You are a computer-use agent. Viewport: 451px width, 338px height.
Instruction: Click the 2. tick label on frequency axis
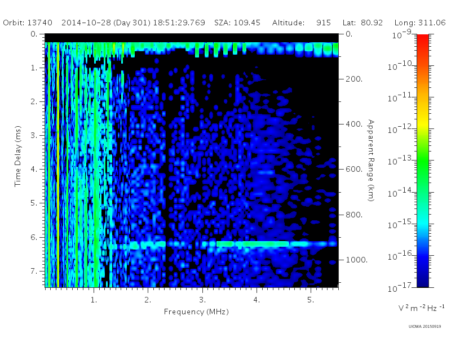point(148,300)
